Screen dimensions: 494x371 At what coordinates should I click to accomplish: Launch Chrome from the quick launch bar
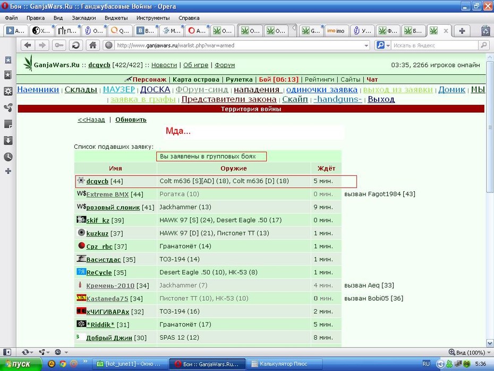point(63,364)
